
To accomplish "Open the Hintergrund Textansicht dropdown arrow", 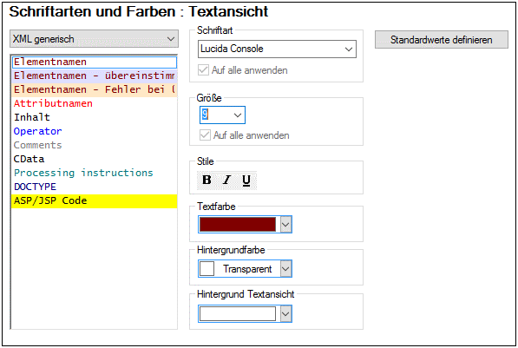I will 285,313.
